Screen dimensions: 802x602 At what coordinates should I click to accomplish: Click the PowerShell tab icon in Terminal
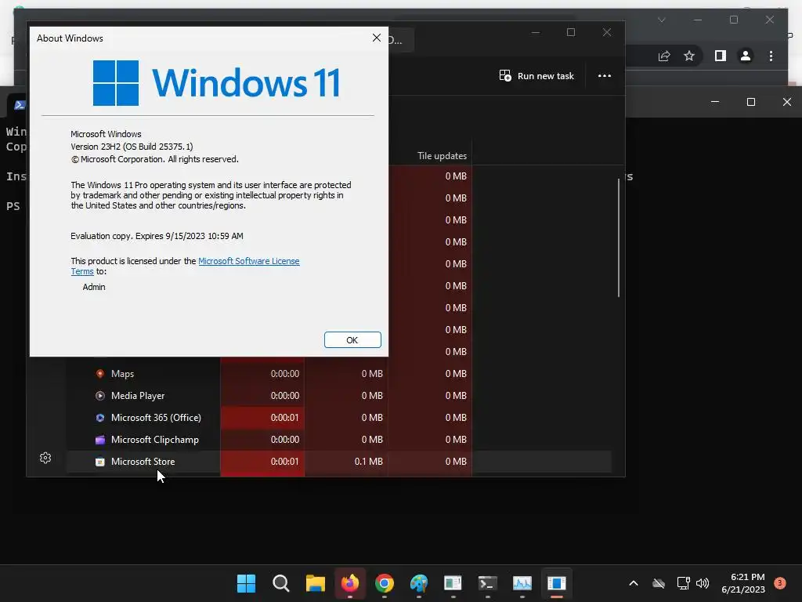click(x=20, y=105)
